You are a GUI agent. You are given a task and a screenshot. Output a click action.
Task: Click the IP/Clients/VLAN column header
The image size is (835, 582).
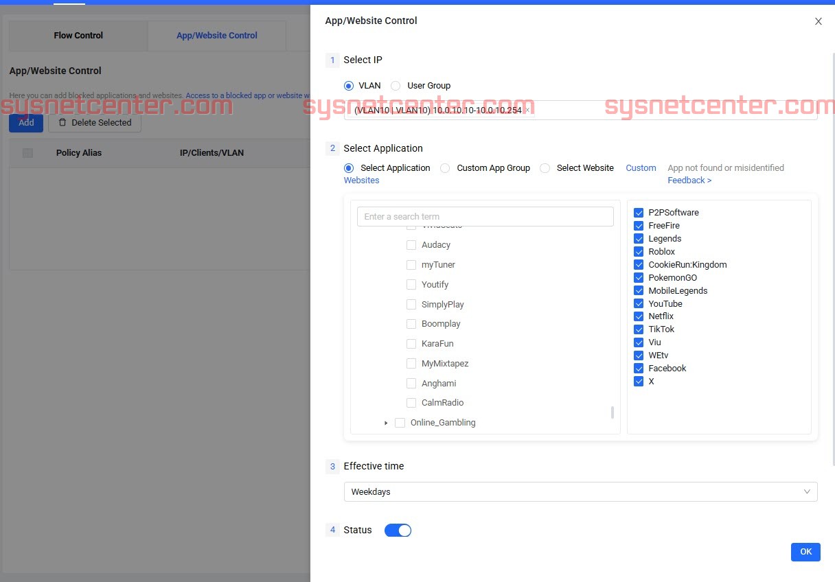tap(211, 153)
